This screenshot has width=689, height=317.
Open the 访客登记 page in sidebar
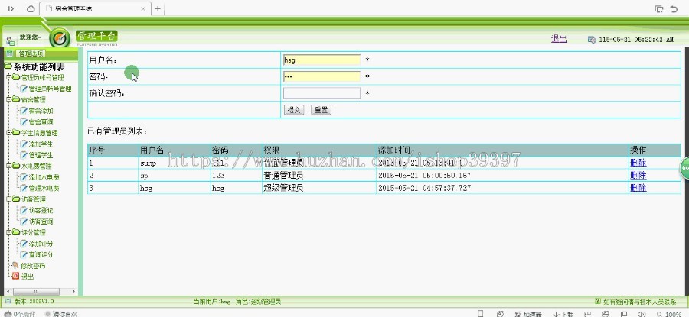(x=41, y=211)
